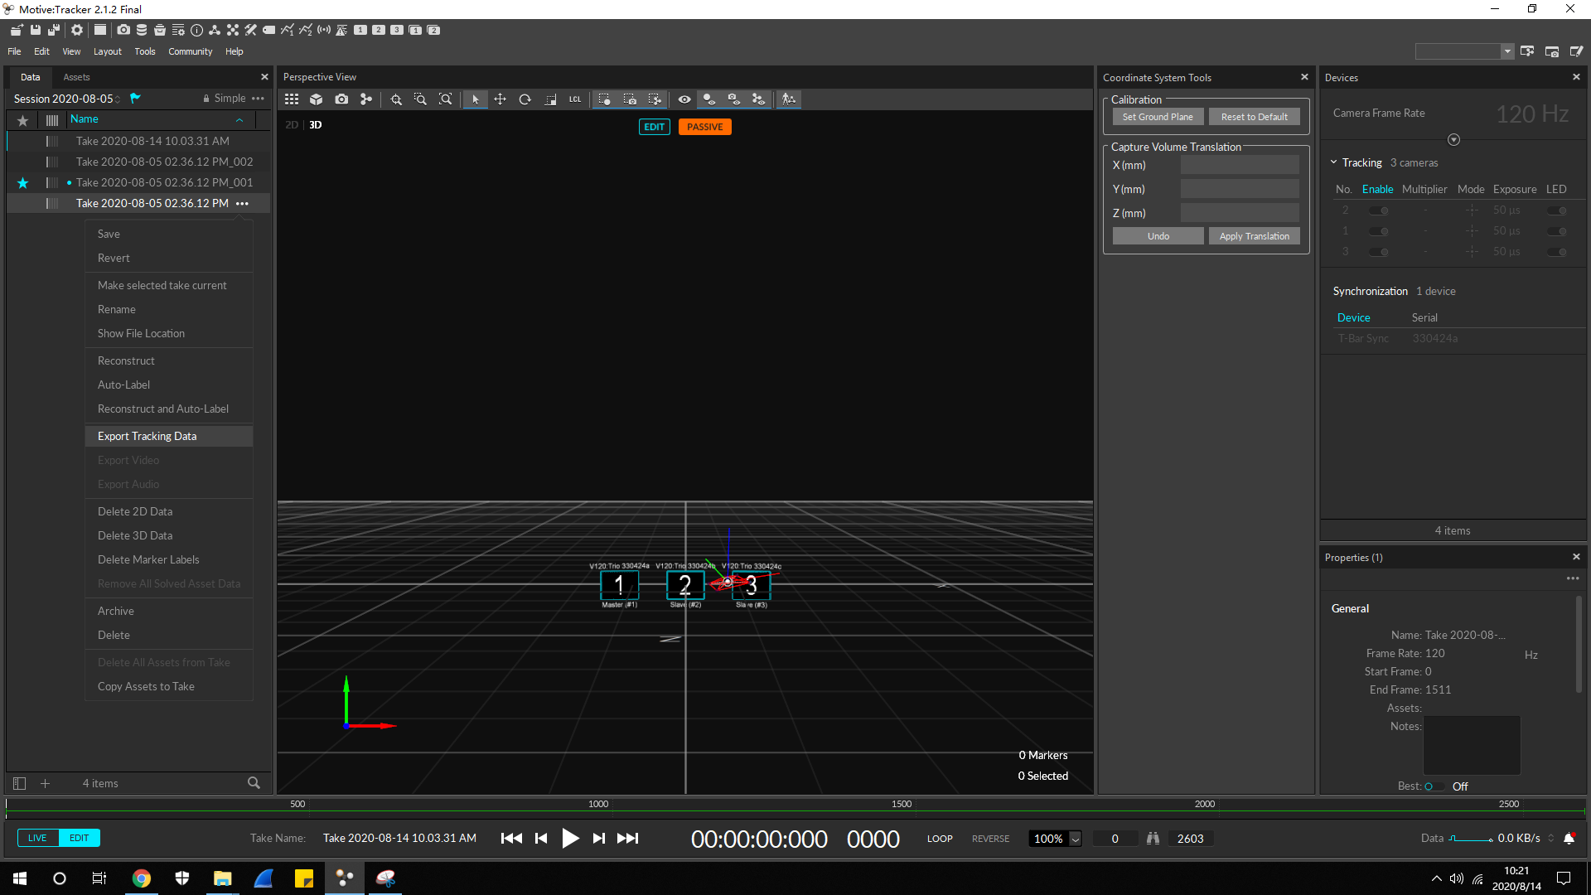
Task: Select the translate move tool
Action: [500, 99]
